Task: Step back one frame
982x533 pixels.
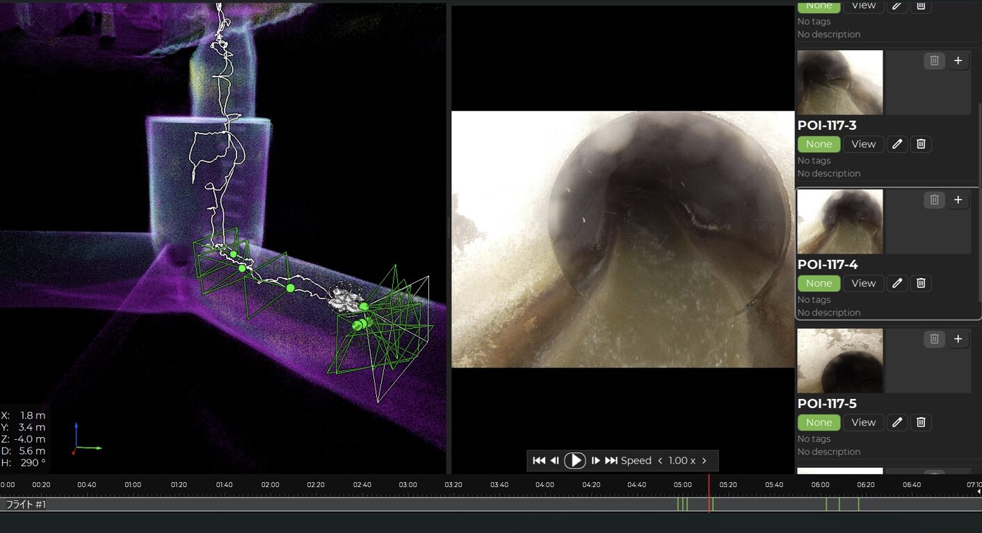Action: (x=555, y=461)
